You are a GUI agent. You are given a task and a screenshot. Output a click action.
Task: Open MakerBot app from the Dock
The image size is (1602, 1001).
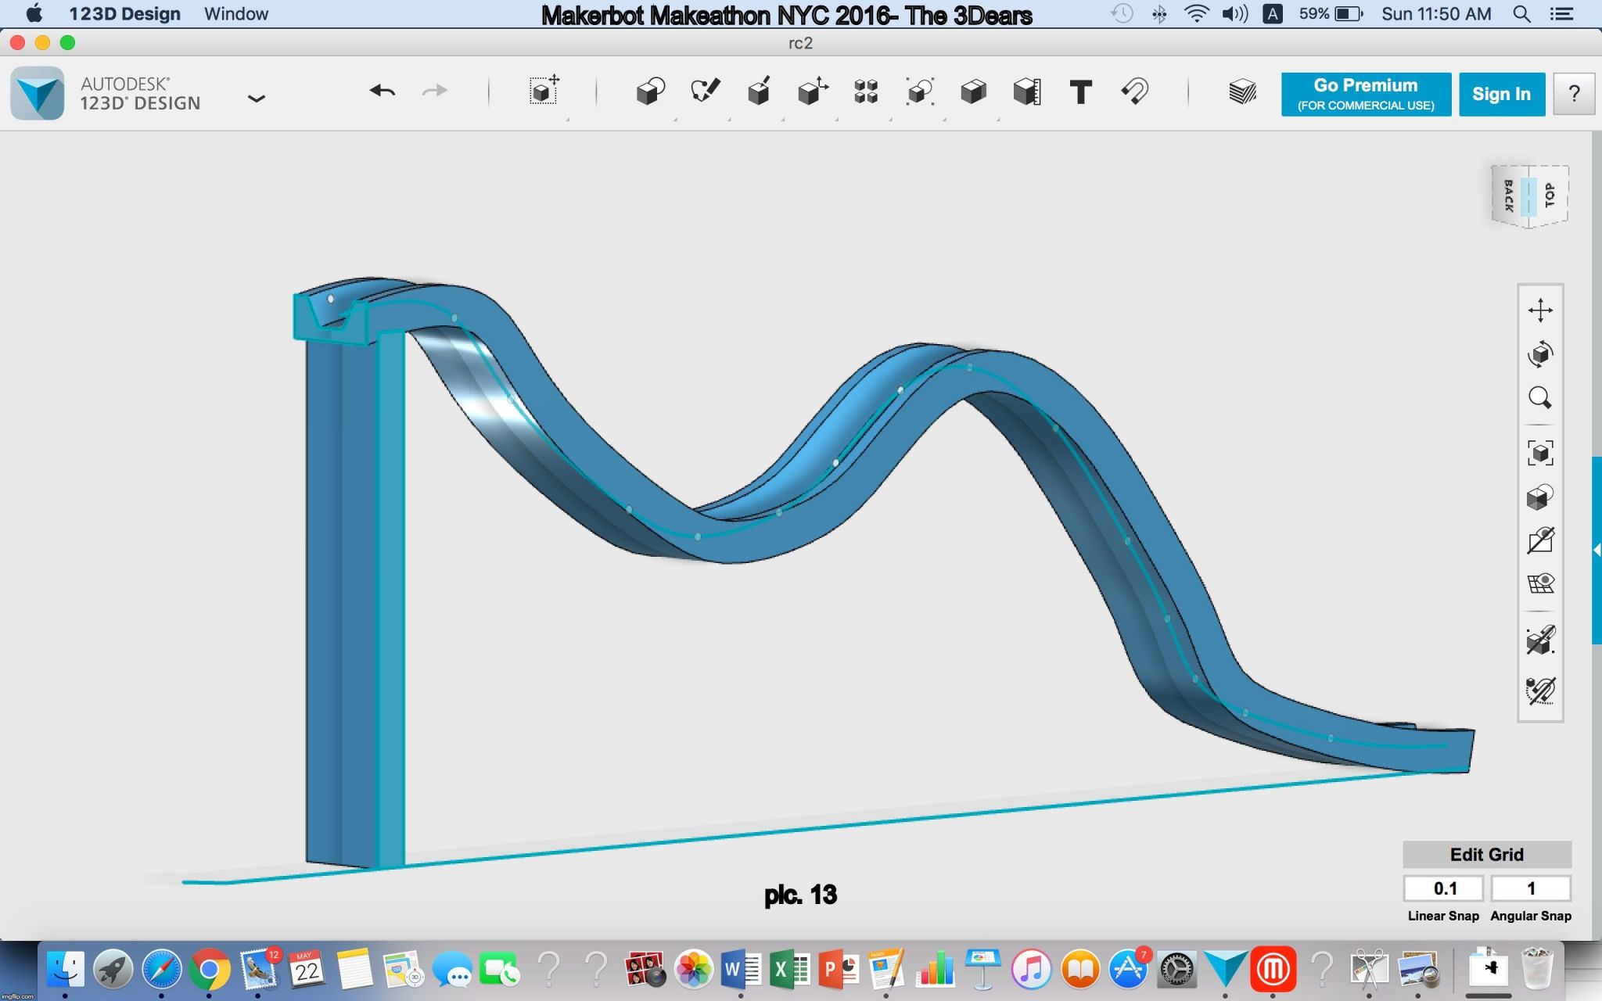click(1273, 970)
